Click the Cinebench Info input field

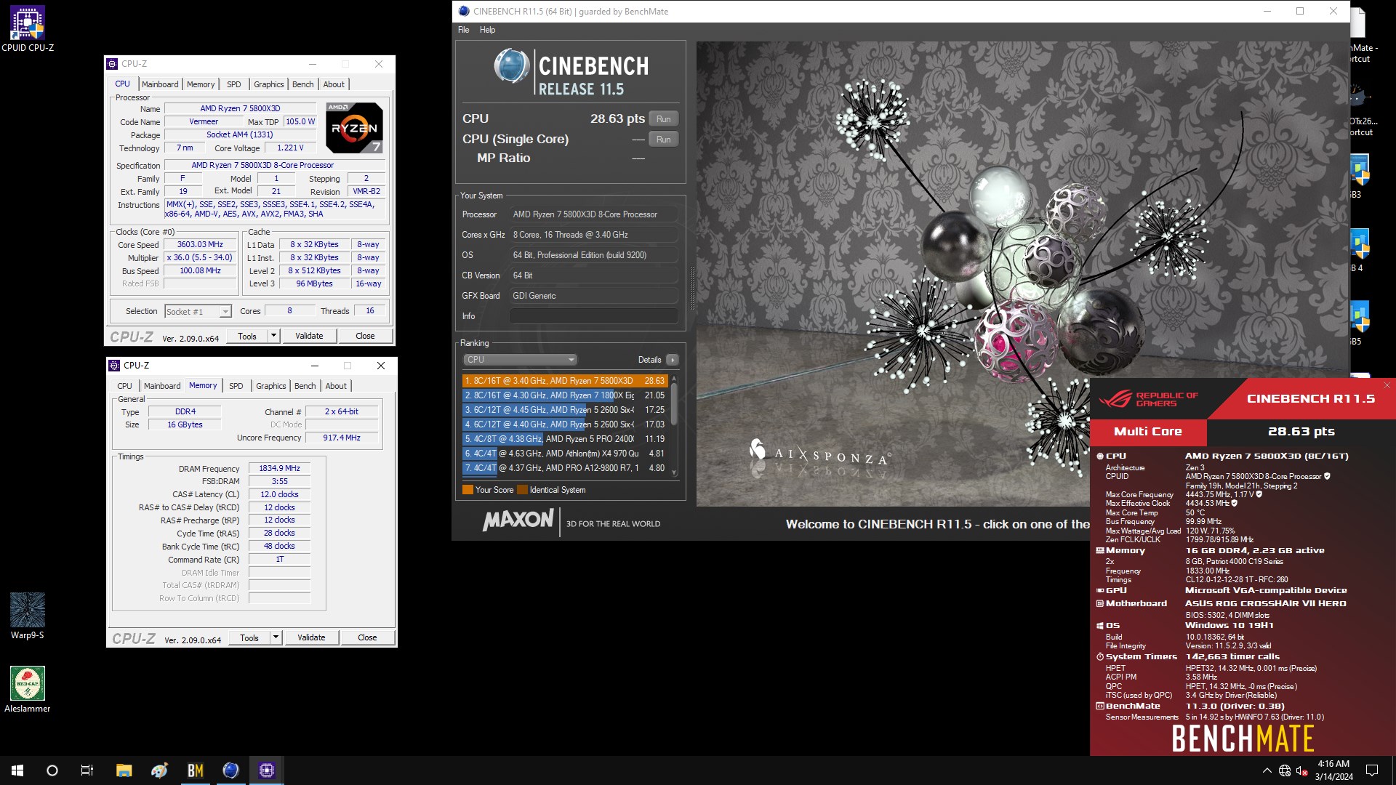click(593, 316)
